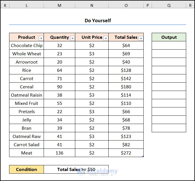Click the Do Yourself title cell

click(97, 21)
